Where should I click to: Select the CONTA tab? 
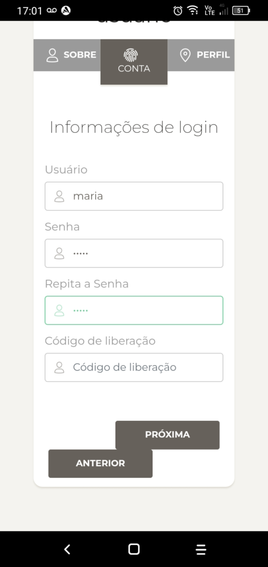(x=134, y=62)
